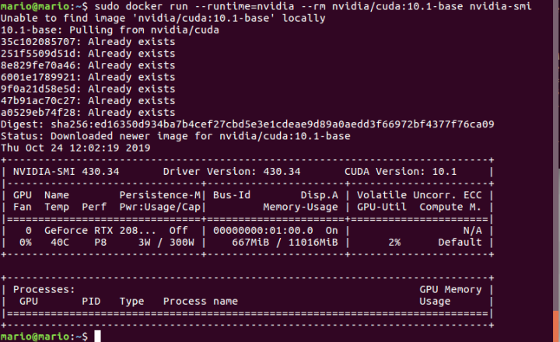Viewport: 560px width, 342px height.
Task: Click the 667MiB / 11016MiB memory usage
Action: [x=285, y=243]
